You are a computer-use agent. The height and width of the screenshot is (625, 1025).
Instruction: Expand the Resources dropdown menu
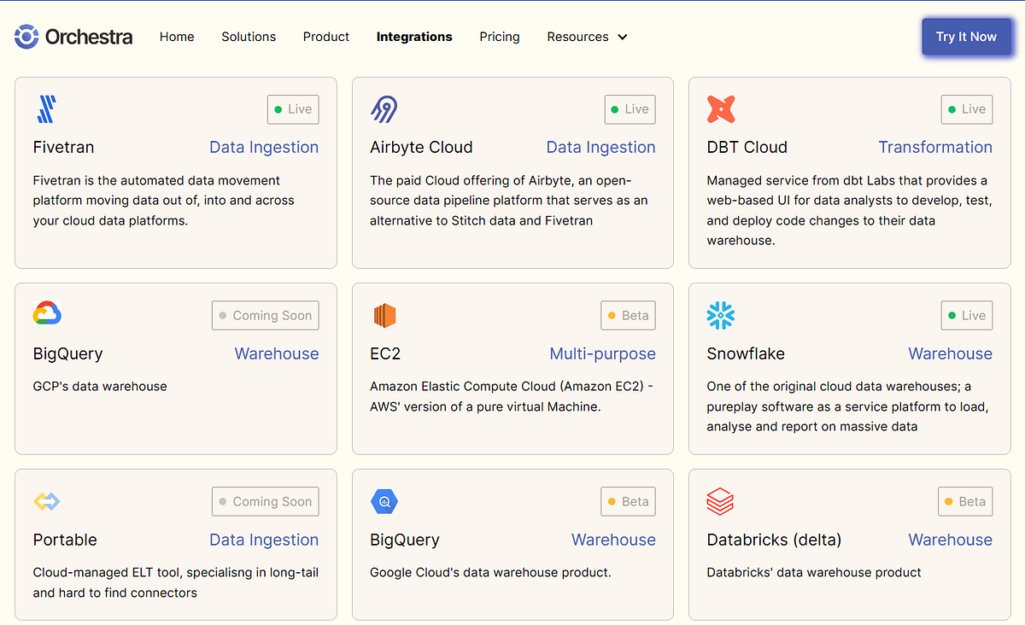pos(587,37)
